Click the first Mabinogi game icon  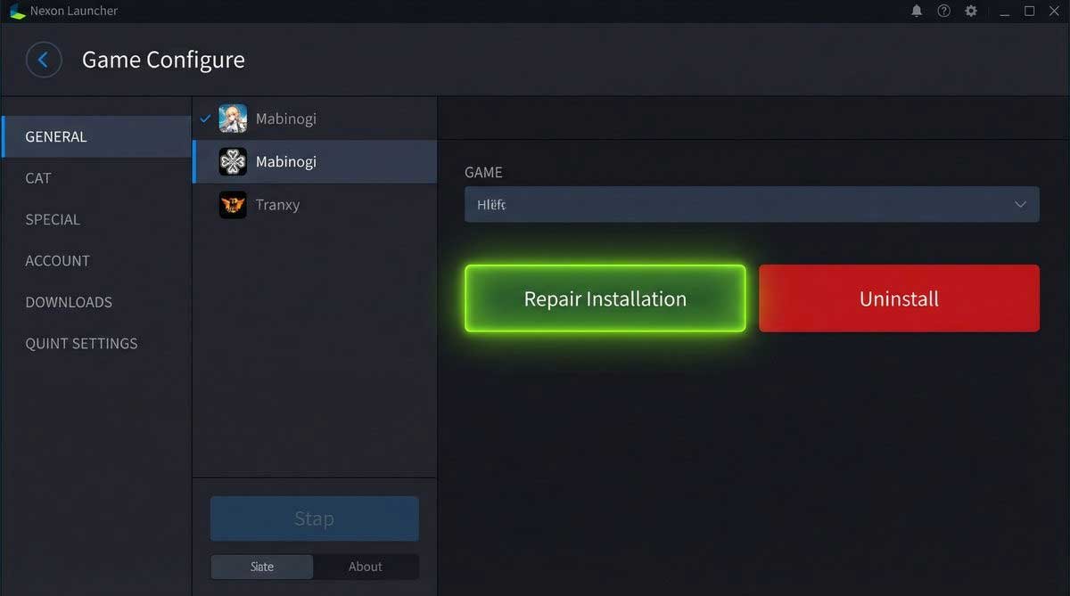[233, 118]
